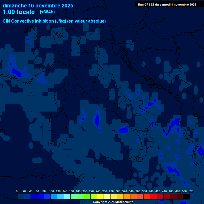The width and height of the screenshot is (204, 204).
Task: Select the bright red 400 legend swatch
Action: point(154,197)
